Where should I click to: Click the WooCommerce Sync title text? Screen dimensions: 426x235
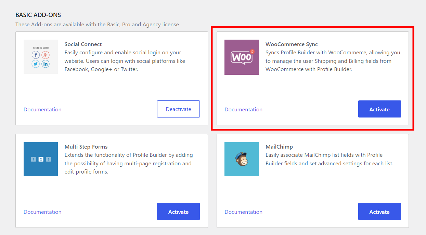(x=292, y=44)
